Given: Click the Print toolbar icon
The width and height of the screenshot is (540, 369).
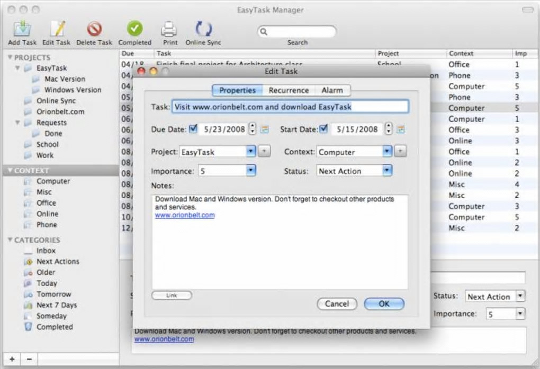Looking at the screenshot, I should point(169,29).
